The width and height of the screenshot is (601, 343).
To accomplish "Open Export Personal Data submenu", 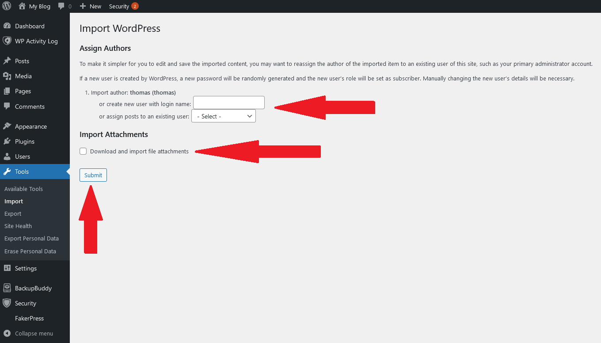I will point(31,238).
